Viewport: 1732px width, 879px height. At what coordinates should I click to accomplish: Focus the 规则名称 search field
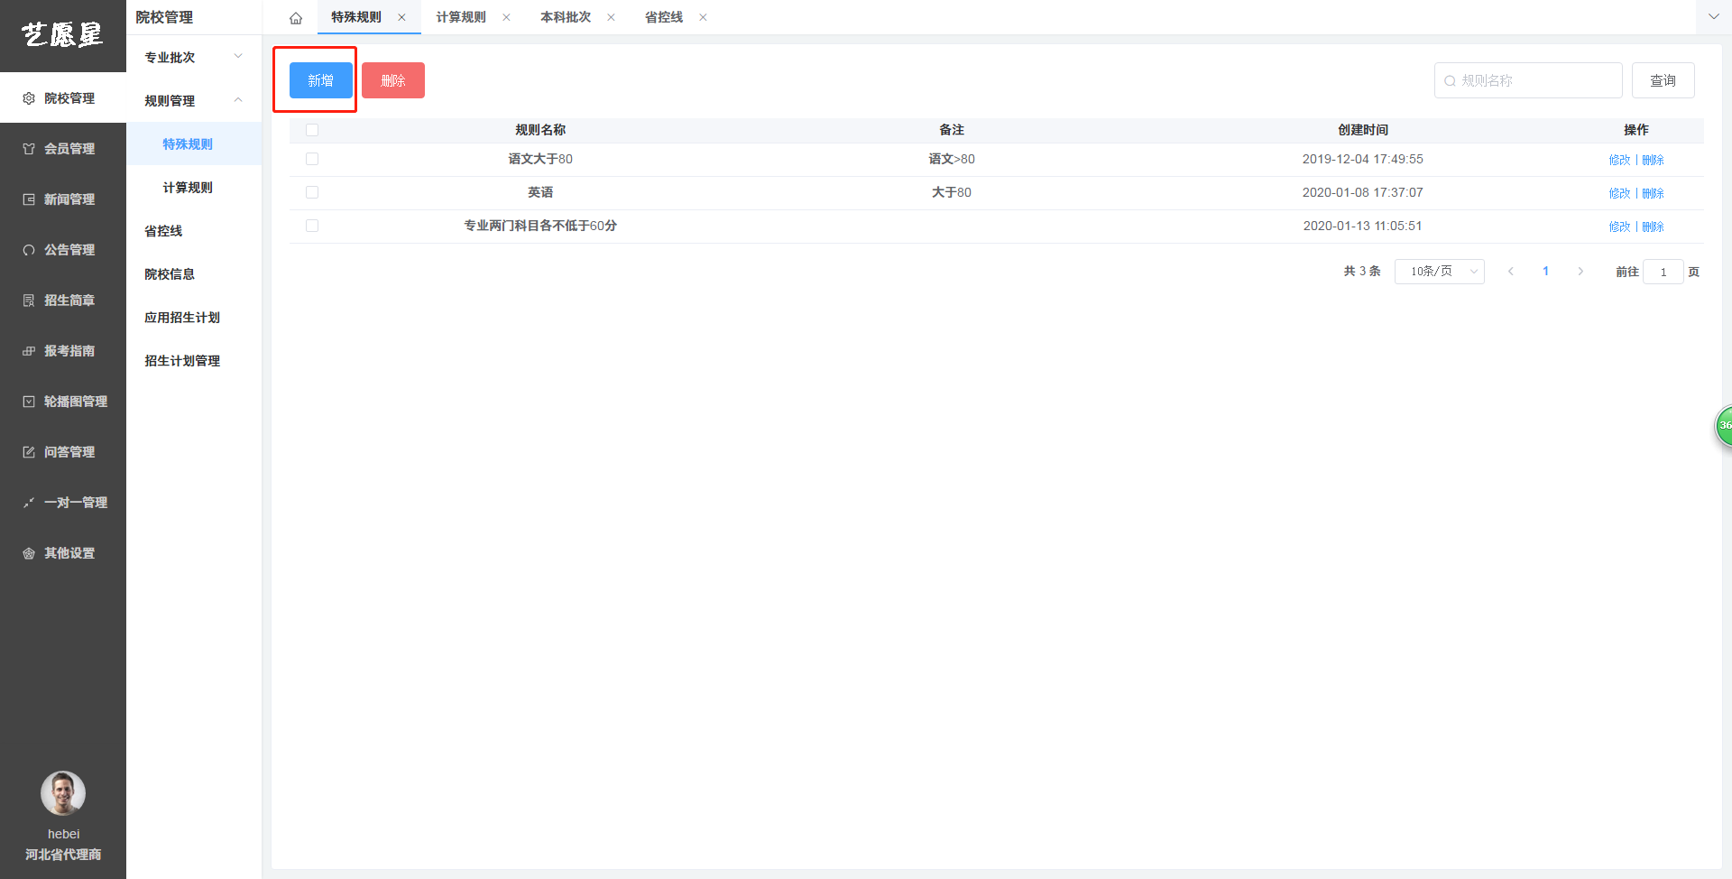[1528, 80]
